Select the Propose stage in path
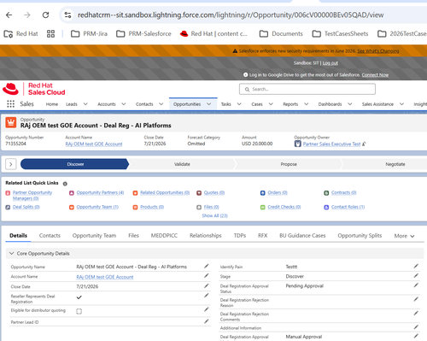The width and height of the screenshot is (427, 341). [x=289, y=164]
